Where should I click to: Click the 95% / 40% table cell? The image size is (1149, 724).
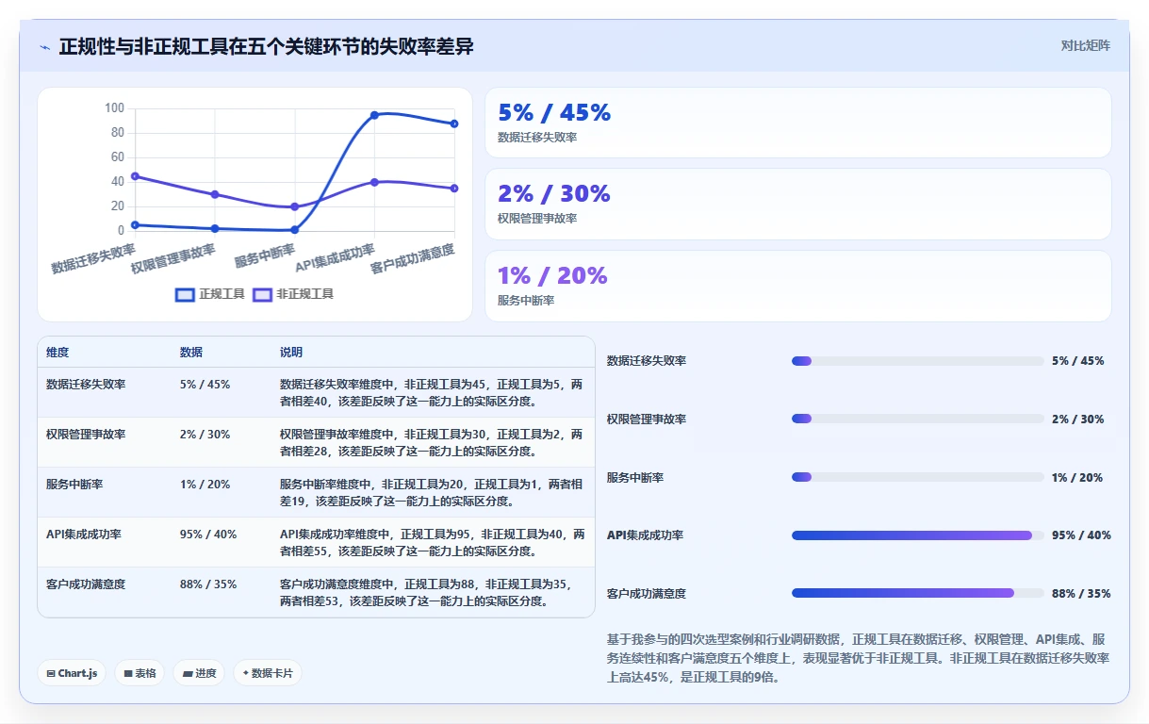click(208, 535)
